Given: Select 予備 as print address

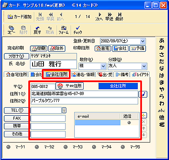Looking at the screenshot, I should [x=138, y=48].
